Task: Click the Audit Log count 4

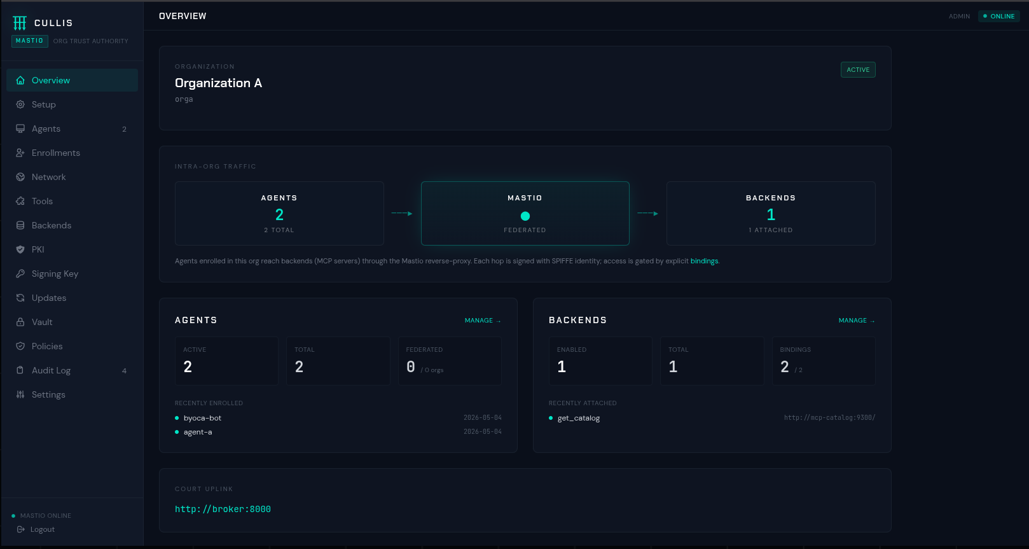Action: (124, 371)
